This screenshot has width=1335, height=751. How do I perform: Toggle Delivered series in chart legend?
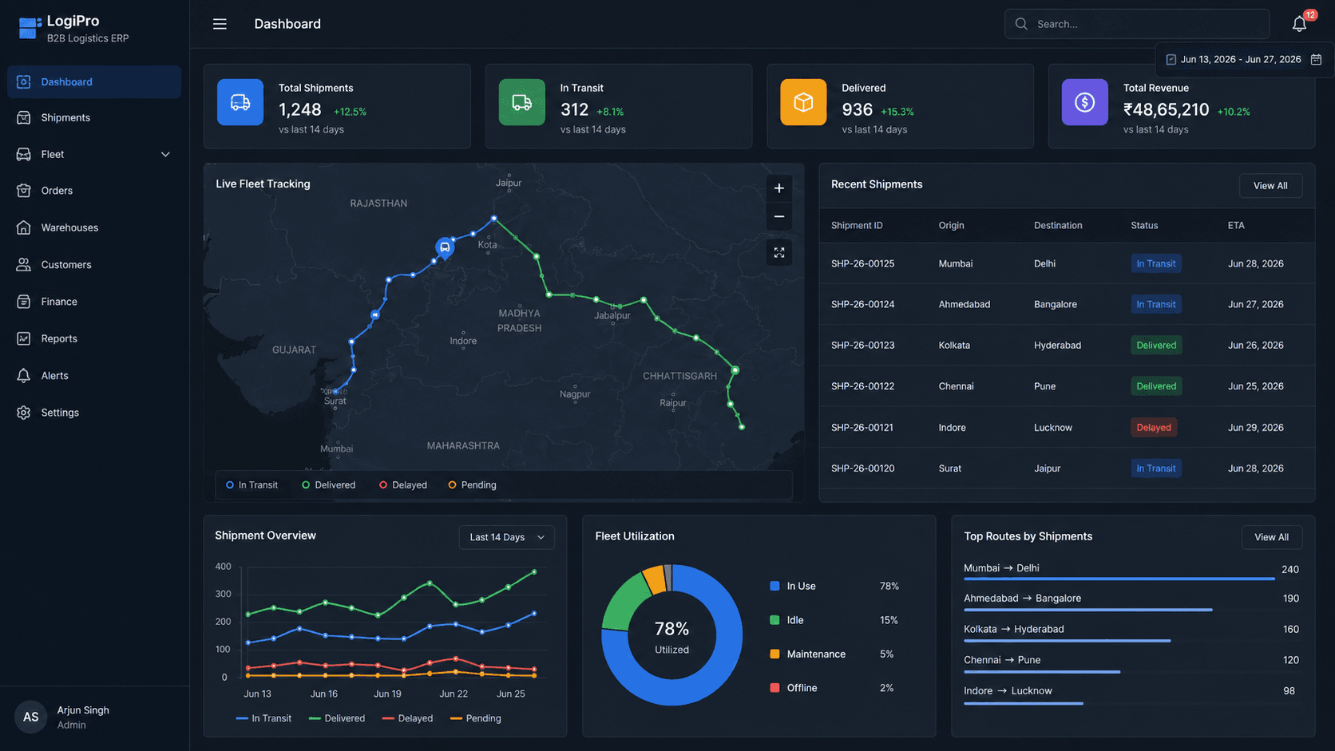click(337, 718)
